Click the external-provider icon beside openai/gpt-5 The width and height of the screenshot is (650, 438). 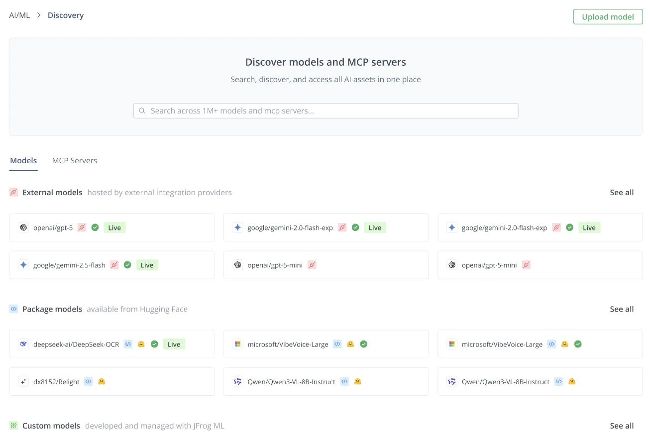[82, 227]
